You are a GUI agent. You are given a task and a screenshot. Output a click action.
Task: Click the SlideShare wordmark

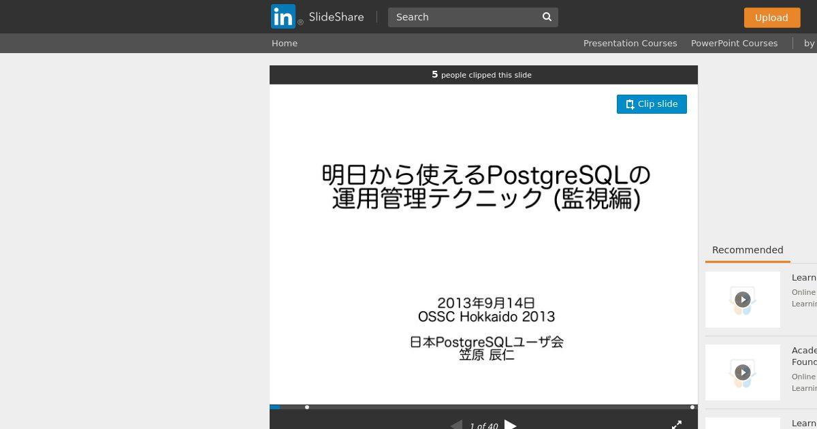336,17
